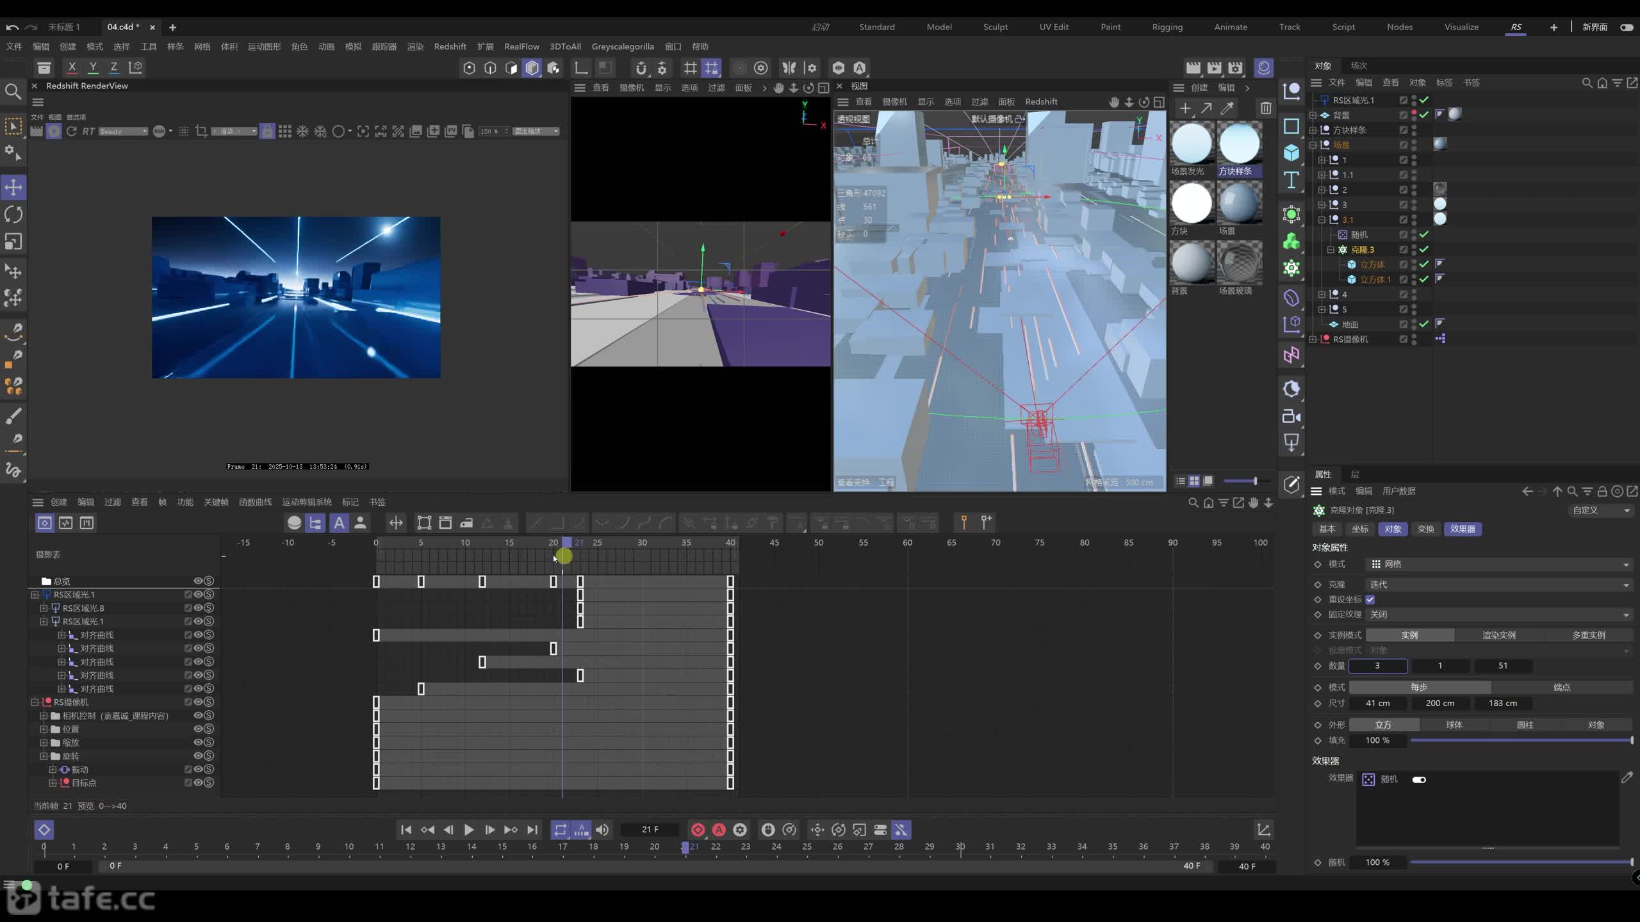Open the Beauty AOV dropdown in RenderView
This screenshot has height=922, width=1640.
[x=123, y=131]
